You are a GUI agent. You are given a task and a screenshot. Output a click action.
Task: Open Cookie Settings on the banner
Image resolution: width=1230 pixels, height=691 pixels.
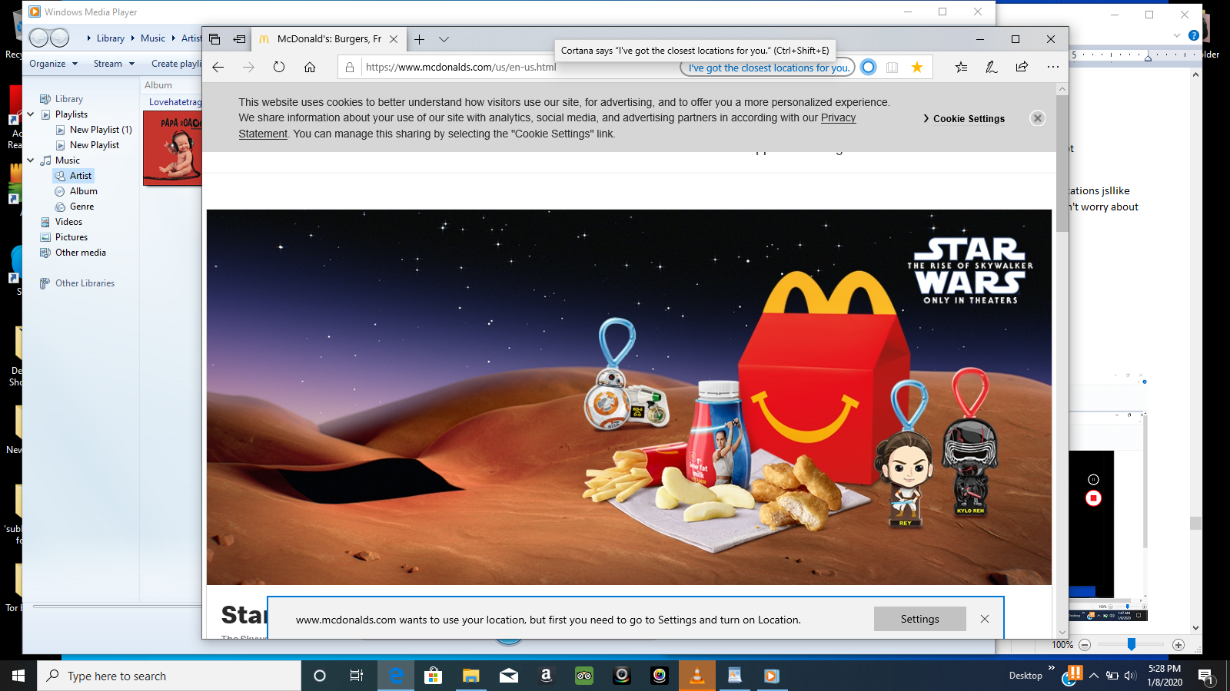[x=964, y=119]
